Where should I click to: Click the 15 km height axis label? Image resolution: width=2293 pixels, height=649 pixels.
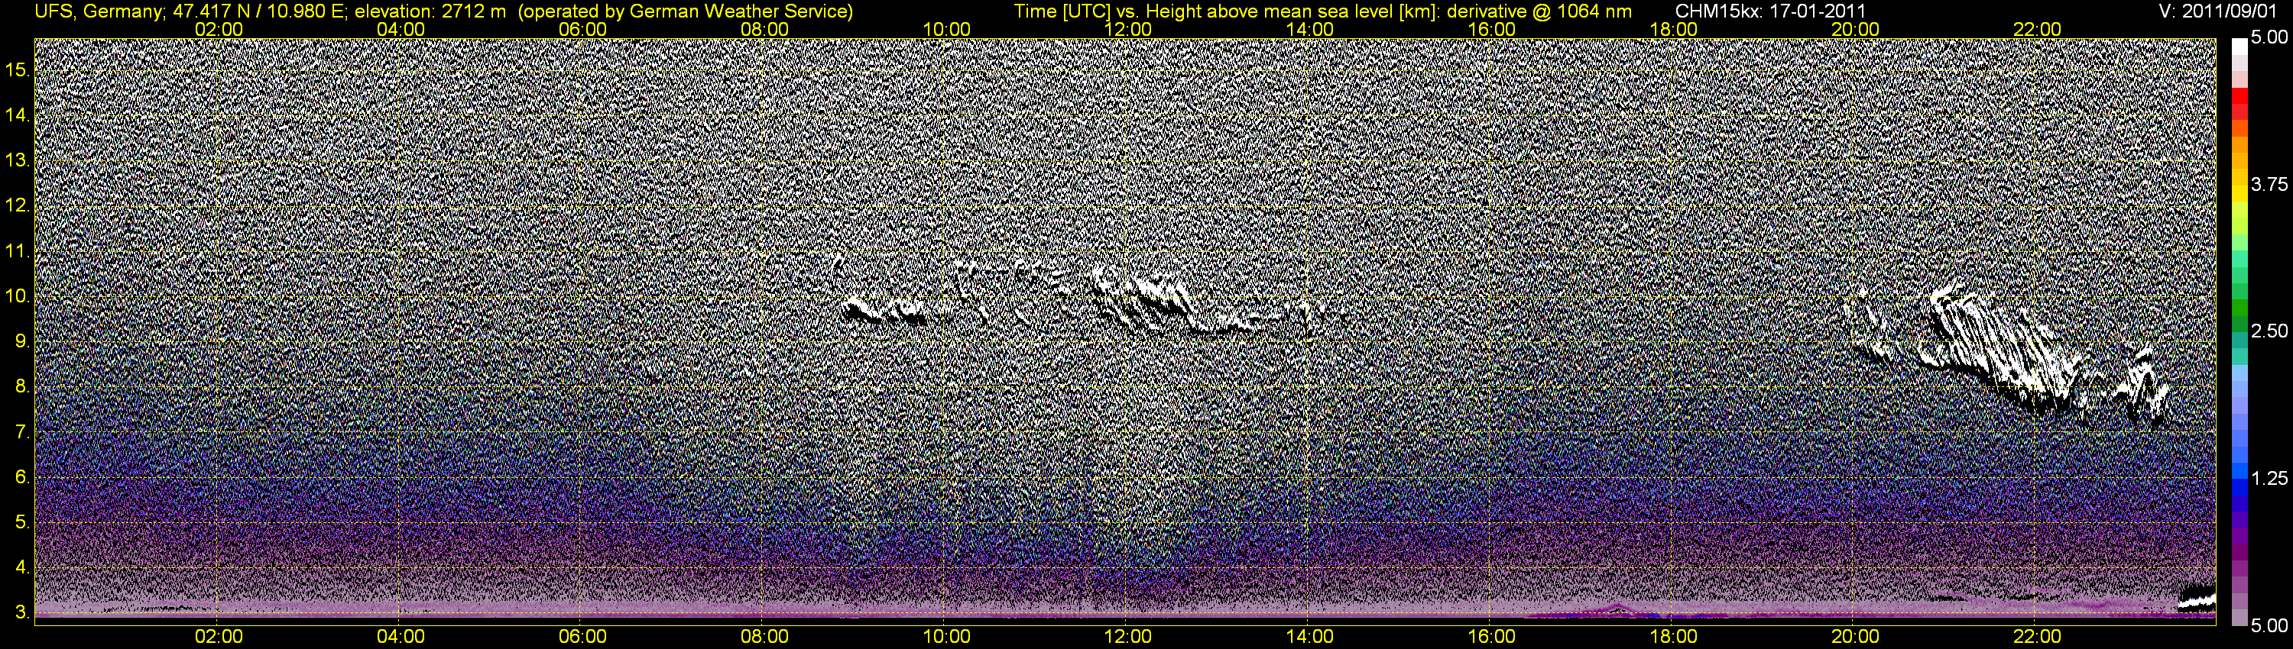click(18, 69)
